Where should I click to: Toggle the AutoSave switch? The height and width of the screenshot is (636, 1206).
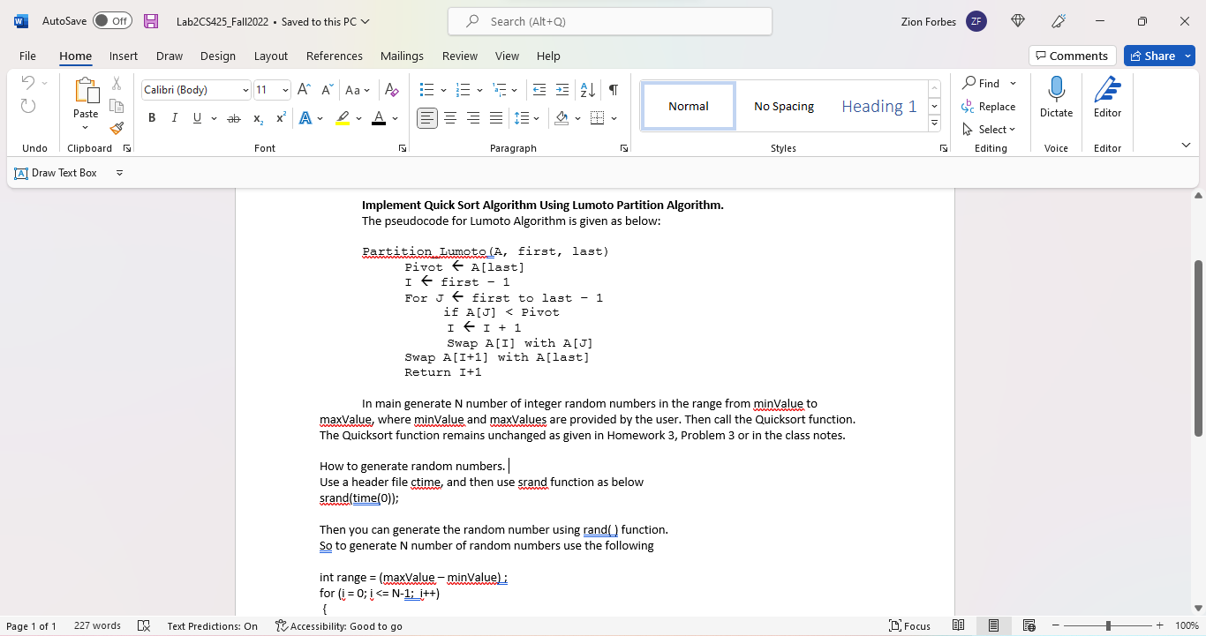(x=112, y=21)
